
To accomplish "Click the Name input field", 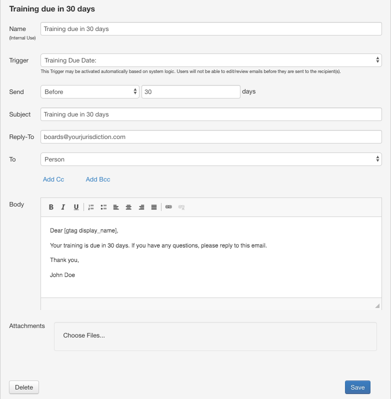I will tap(211, 29).
